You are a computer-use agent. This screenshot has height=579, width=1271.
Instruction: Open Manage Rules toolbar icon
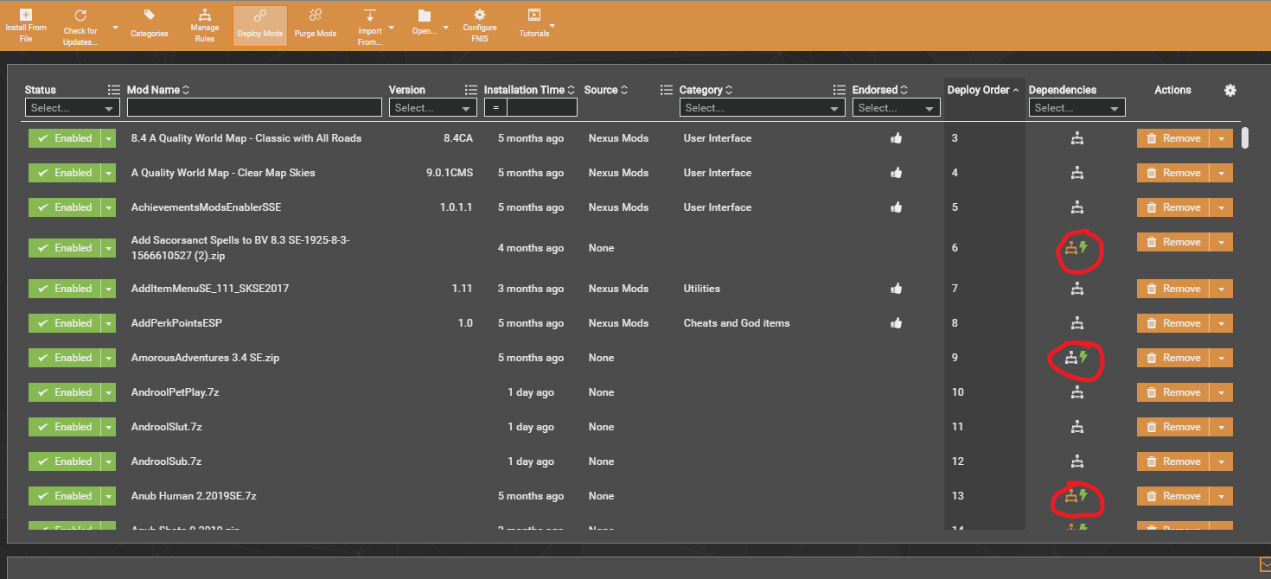coord(205,16)
